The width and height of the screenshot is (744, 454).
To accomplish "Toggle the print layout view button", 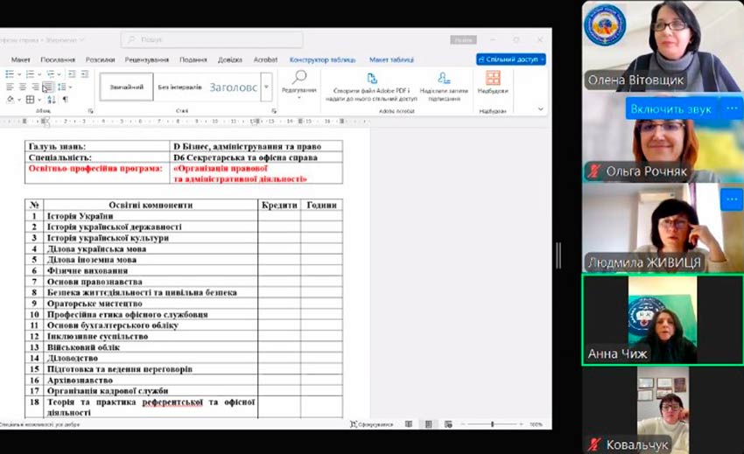I will pos(429,424).
